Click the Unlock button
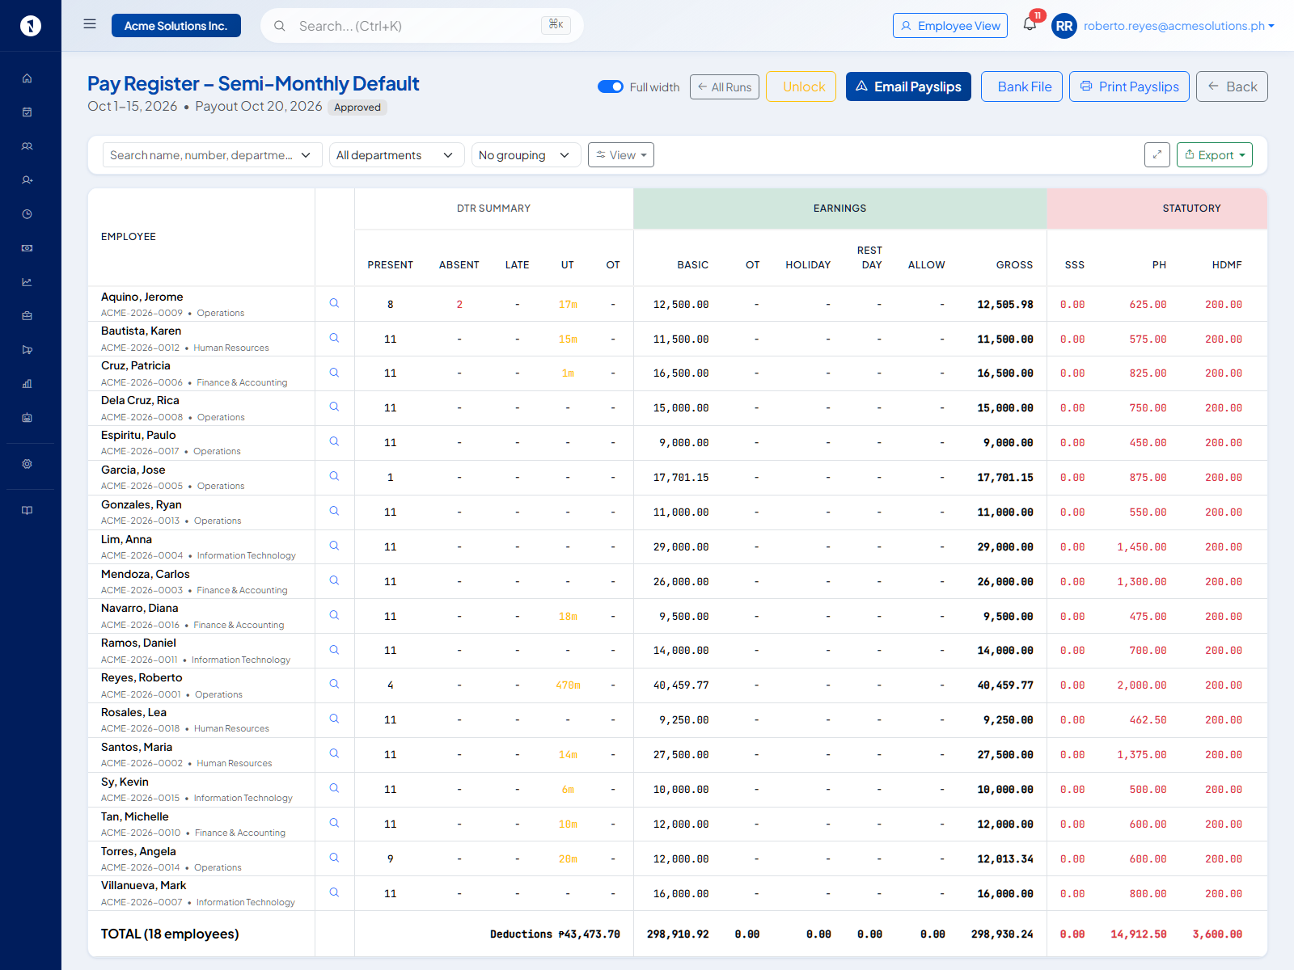The height and width of the screenshot is (970, 1294). [801, 86]
